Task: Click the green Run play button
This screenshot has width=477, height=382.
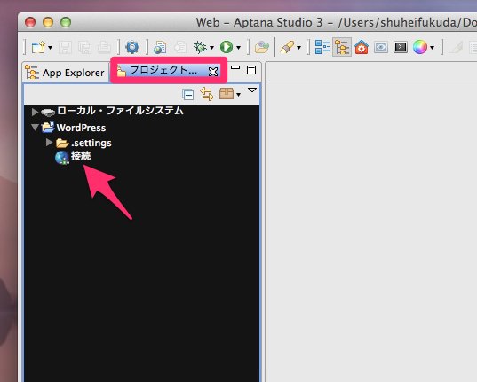Action: pos(227,47)
